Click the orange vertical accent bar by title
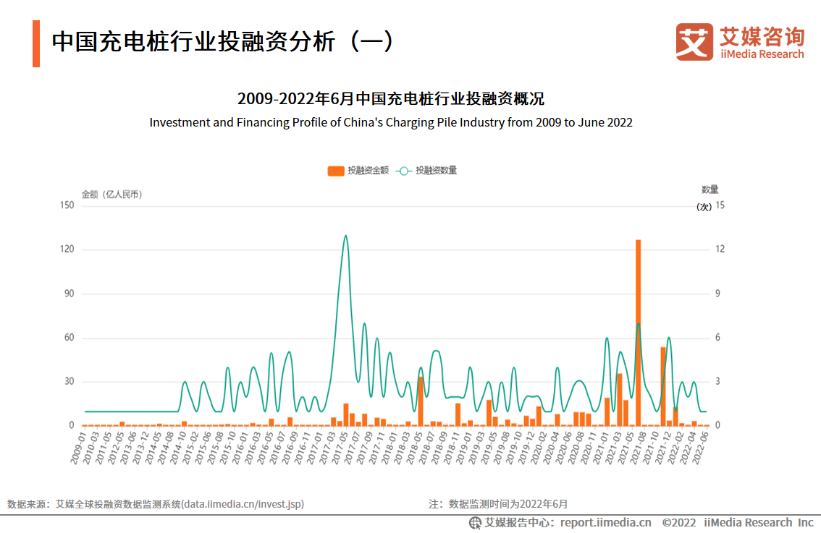 36,43
